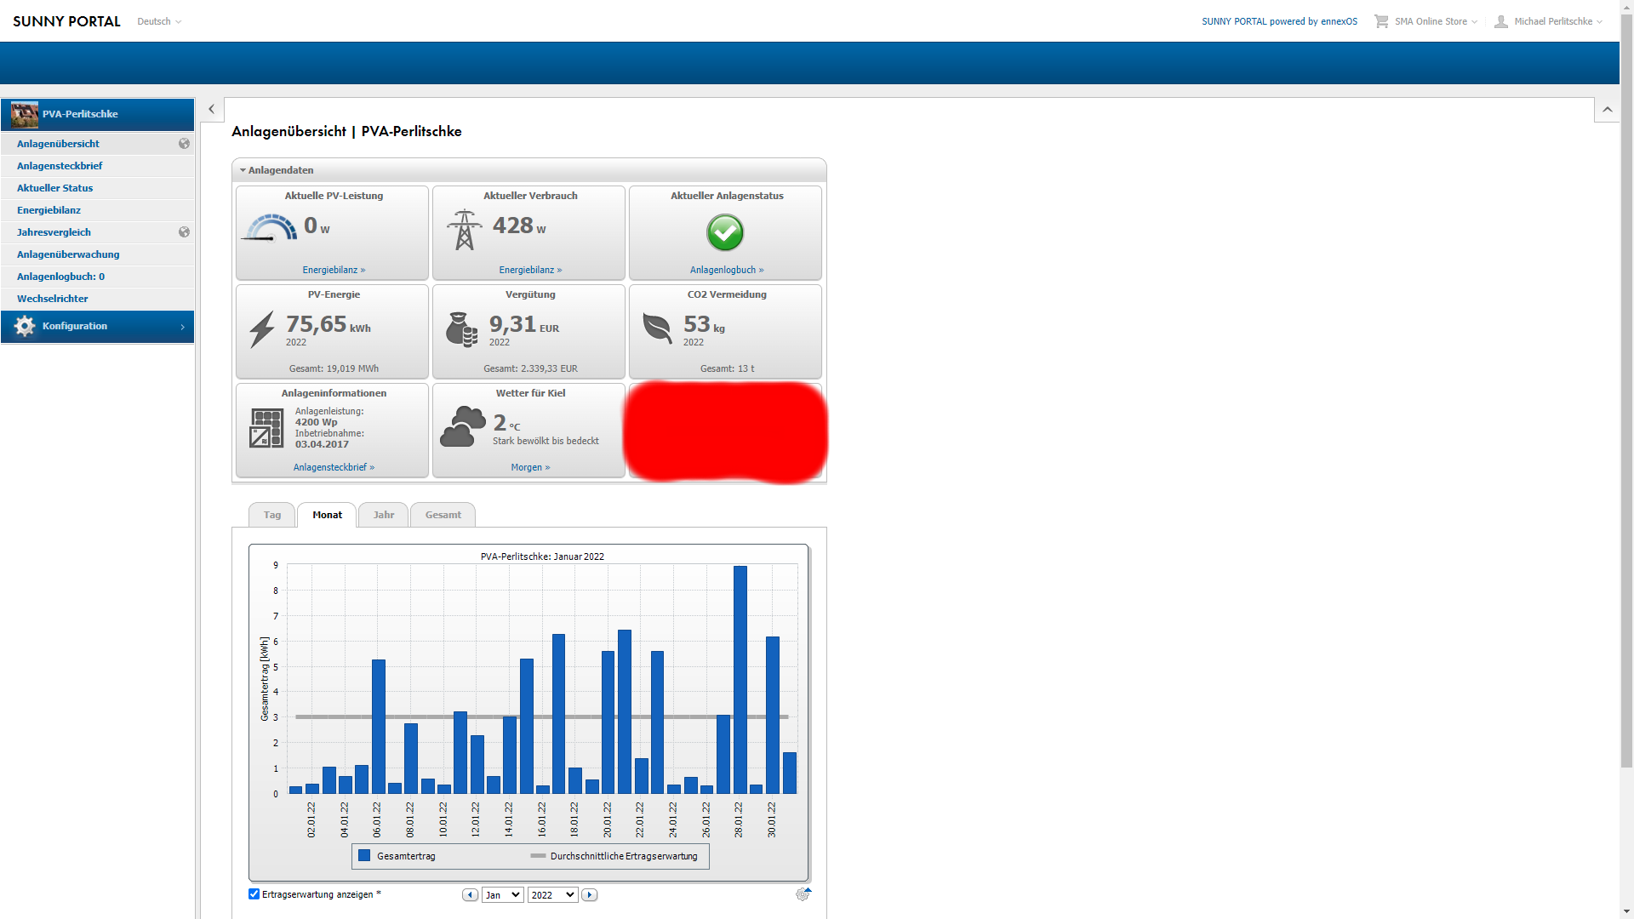Screen dimensions: 1634x919
Task: Click the user profile icon next to Michael Perlitschke
Action: 1501,21
